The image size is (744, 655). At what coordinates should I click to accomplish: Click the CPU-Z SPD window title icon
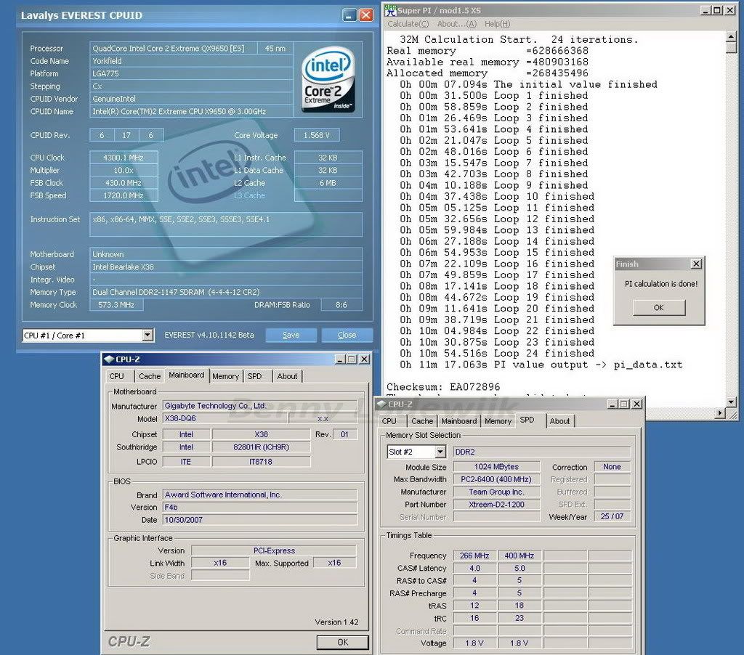click(381, 404)
